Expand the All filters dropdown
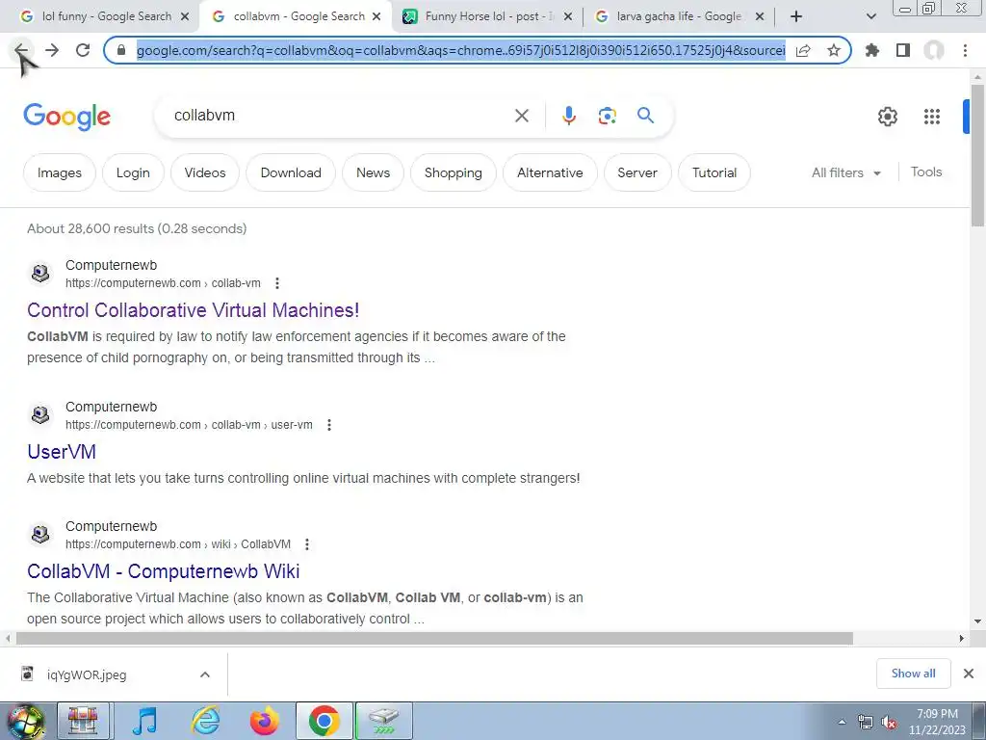This screenshot has width=986, height=740. pyautogui.click(x=846, y=172)
